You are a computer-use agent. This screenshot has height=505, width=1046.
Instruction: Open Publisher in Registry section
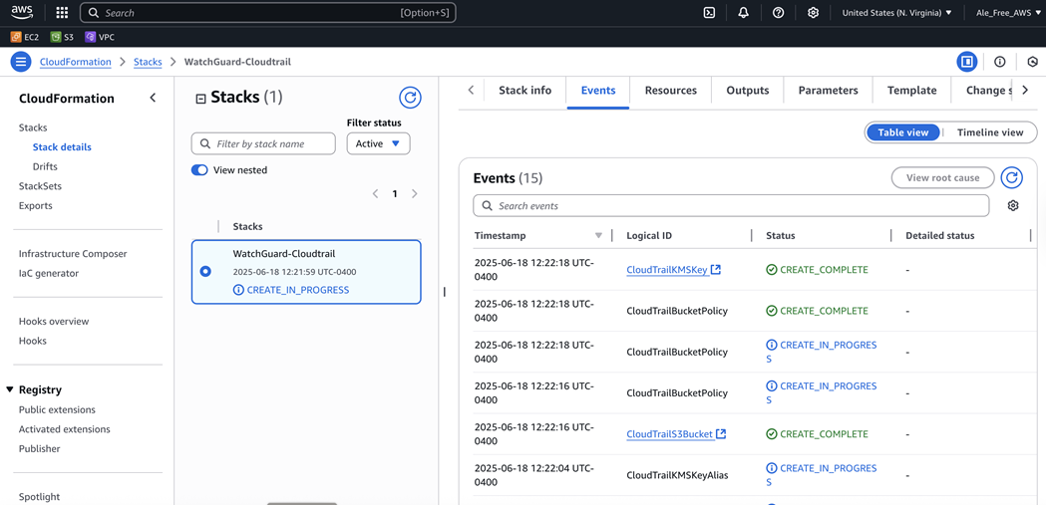(39, 449)
